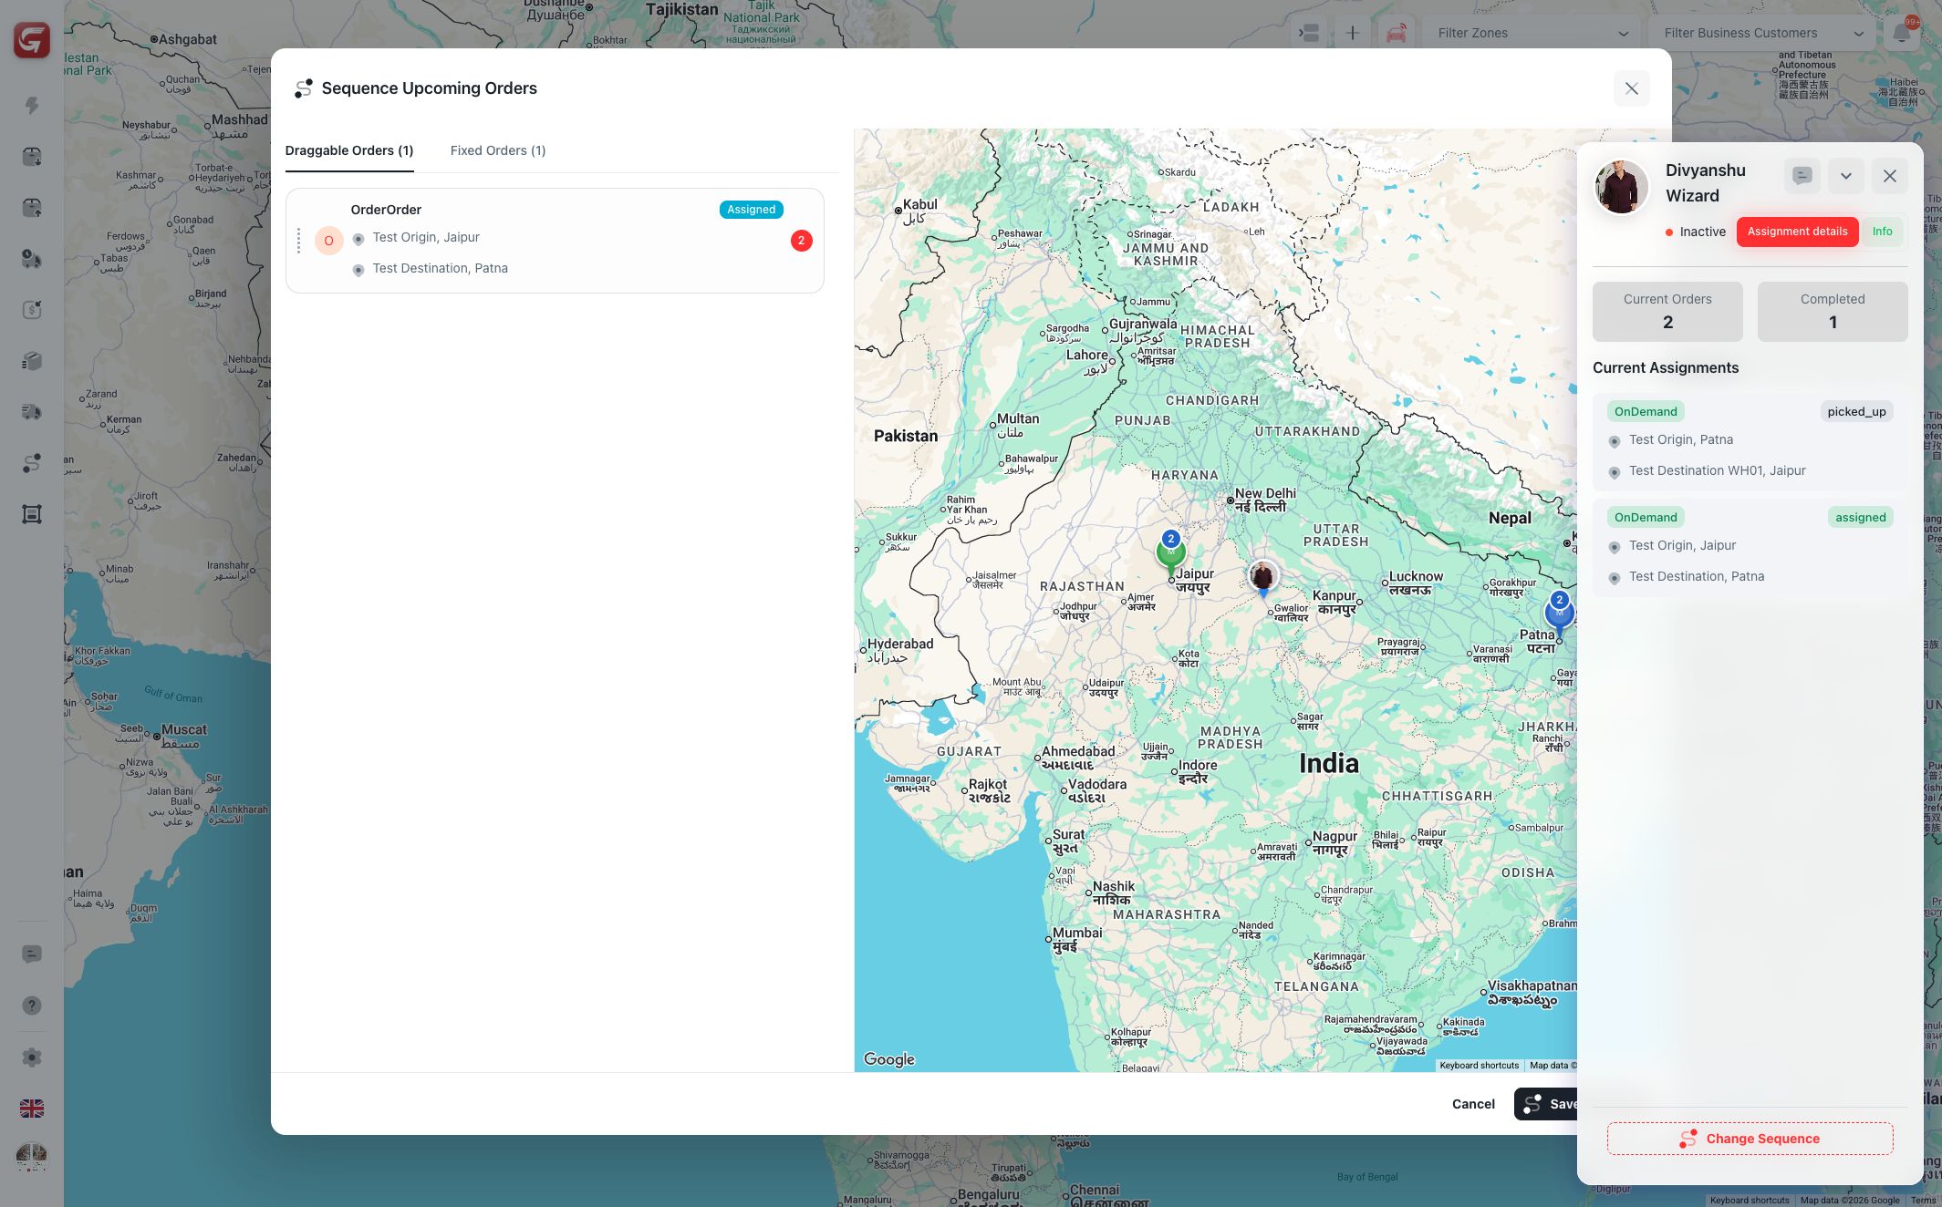Select 'Test Origin, Jaipur' in the driver panel
The width and height of the screenshot is (1942, 1207).
[x=1683, y=545]
